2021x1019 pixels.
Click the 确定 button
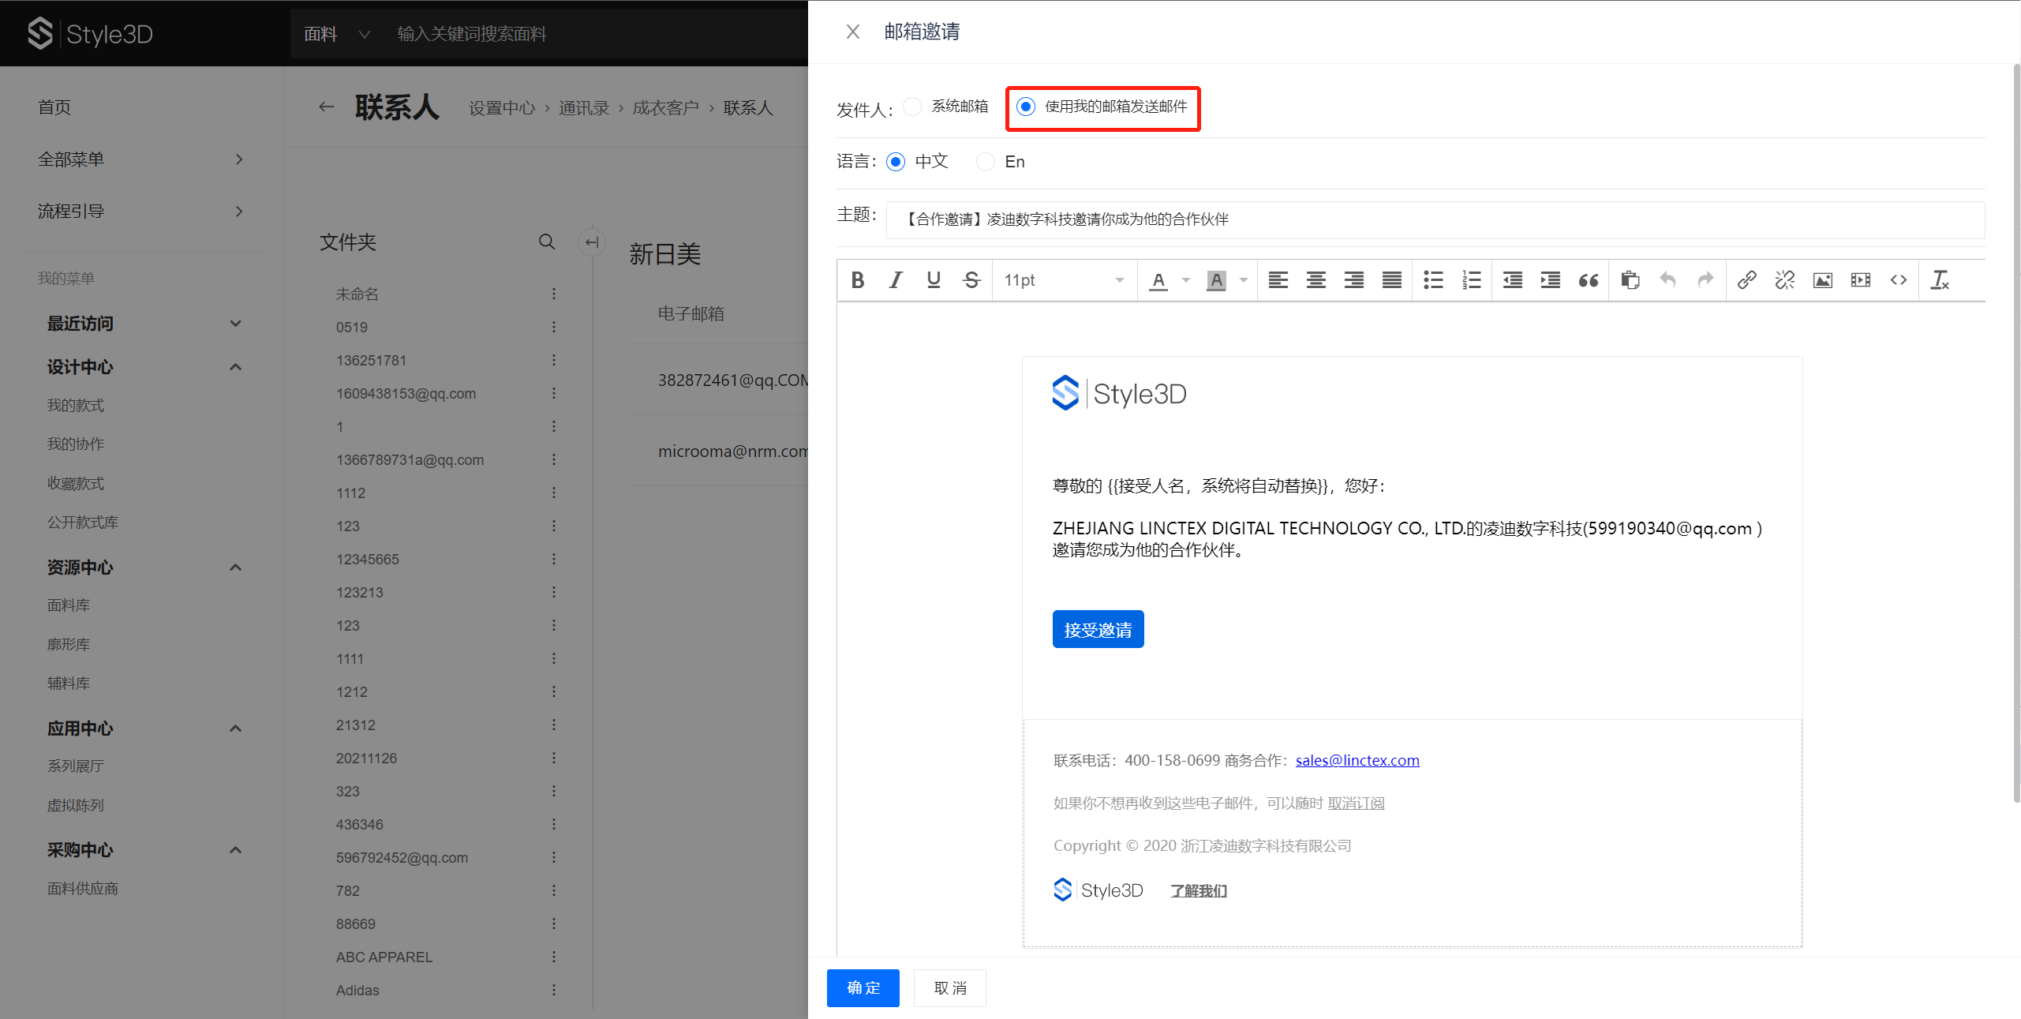[863, 988]
